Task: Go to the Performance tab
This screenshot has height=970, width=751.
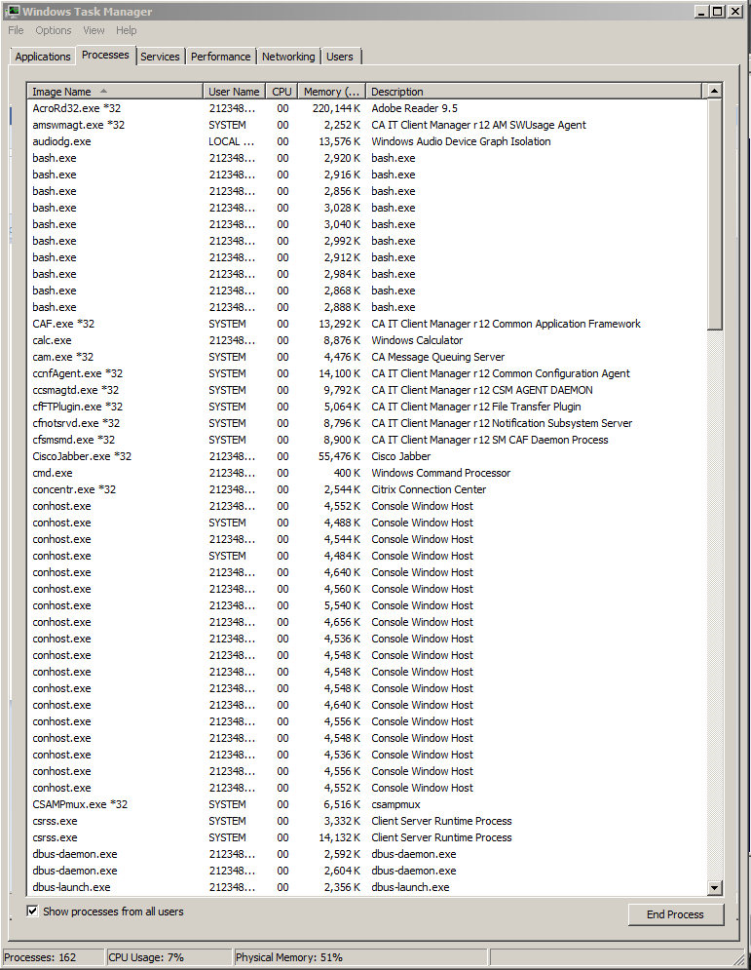Action: [x=221, y=57]
